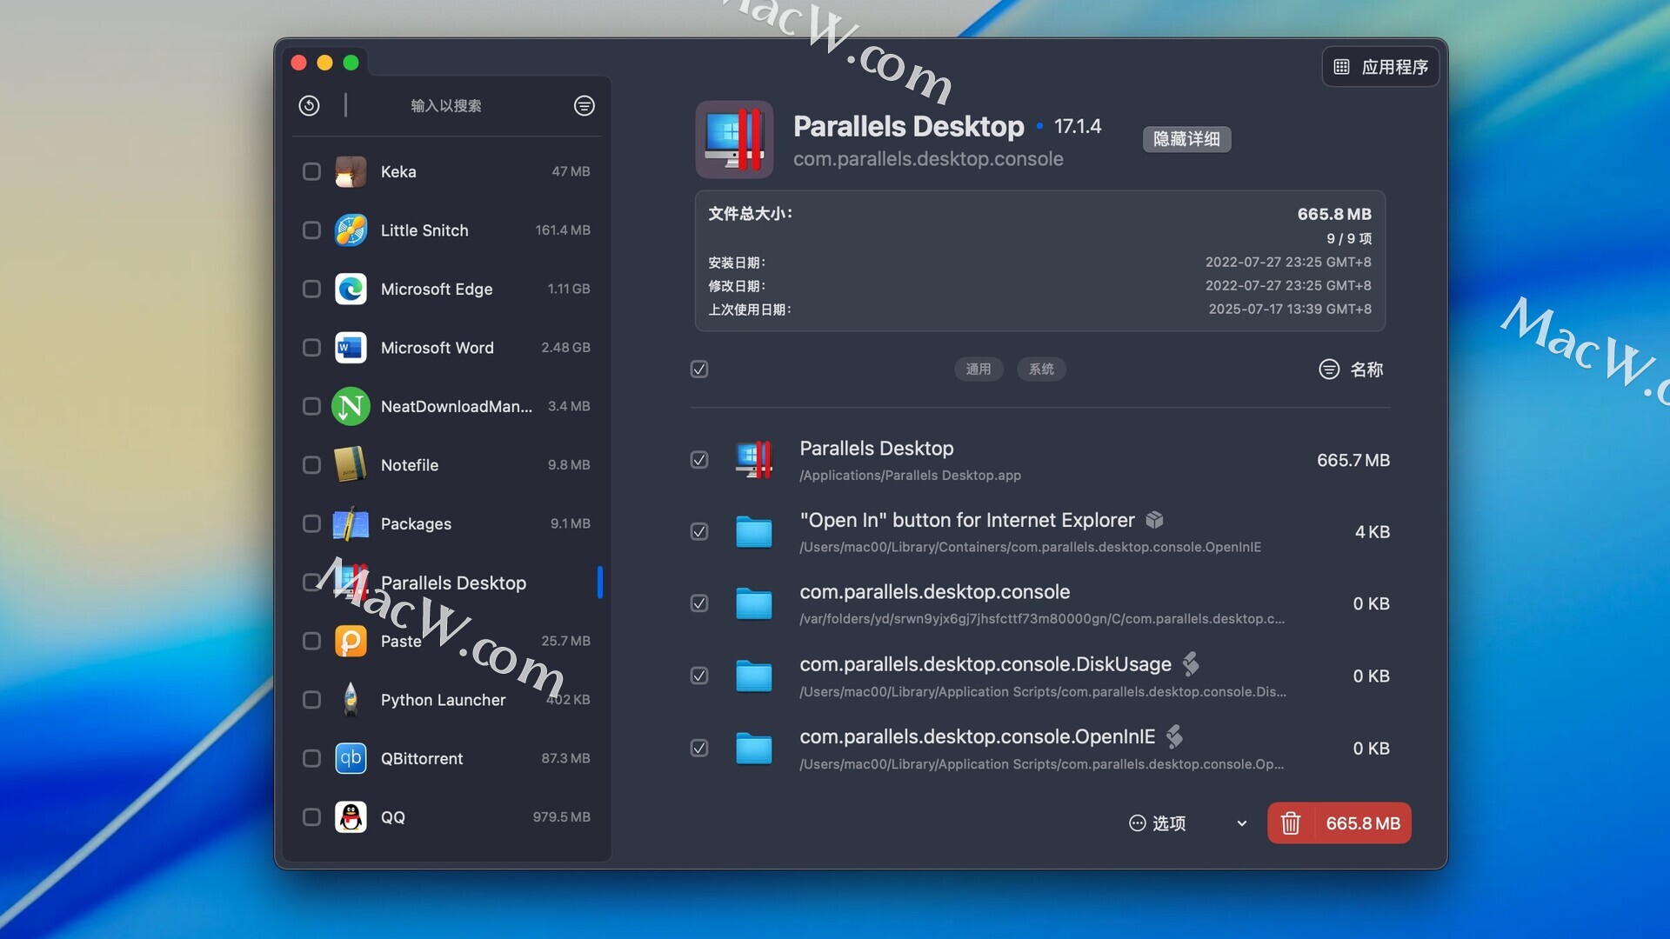Image resolution: width=1670 pixels, height=939 pixels.
Task: Check the Python Launcher checkbox
Action: tap(311, 700)
